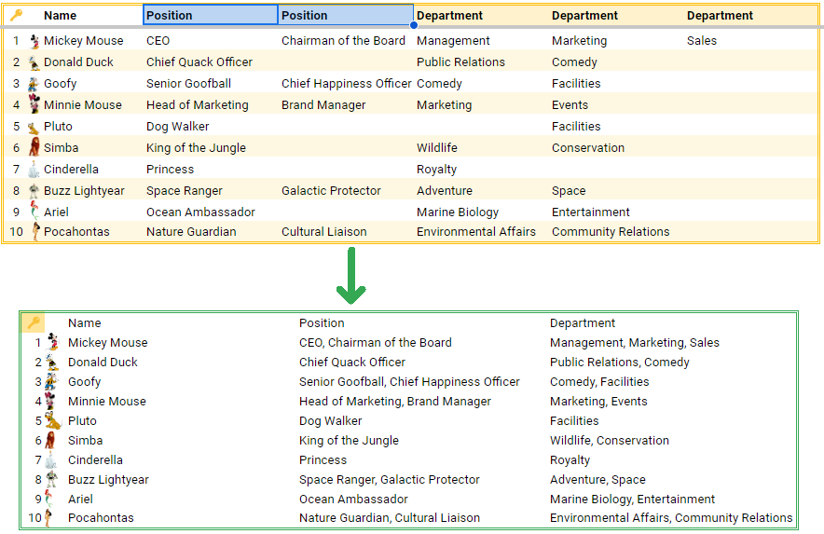Click Pocahontas's icon in the top table
Screen dimensions: 824x534
(35, 231)
